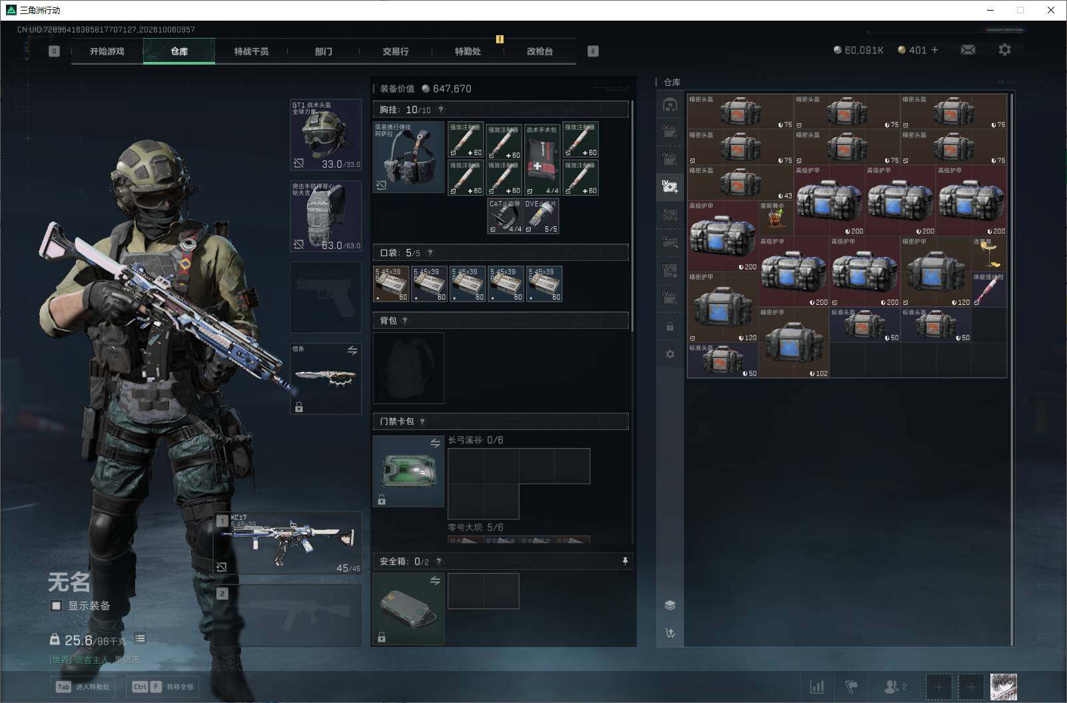Select the 体能强化剂 syringe in warehouse
The width and height of the screenshot is (1067, 703).
click(988, 289)
